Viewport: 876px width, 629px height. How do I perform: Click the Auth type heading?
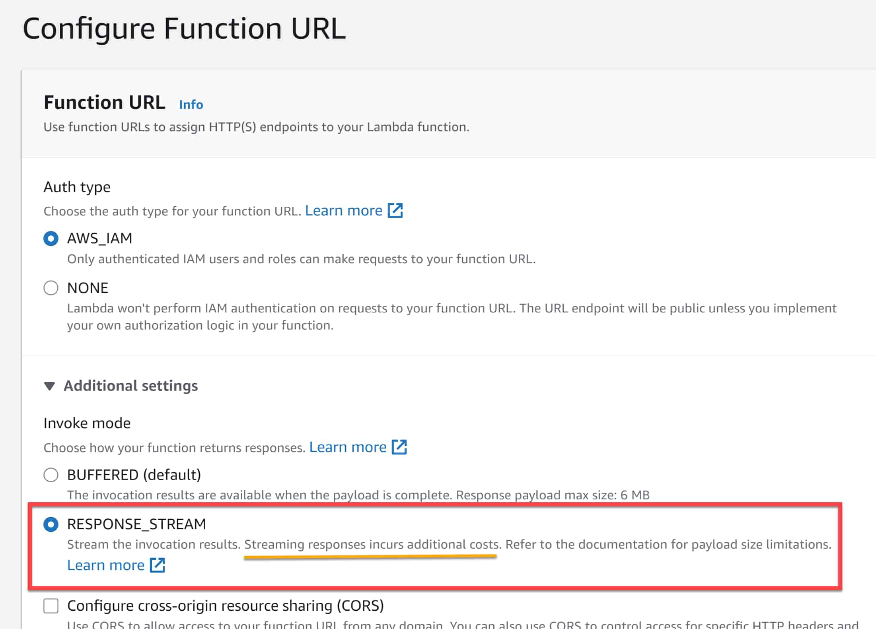tap(77, 186)
